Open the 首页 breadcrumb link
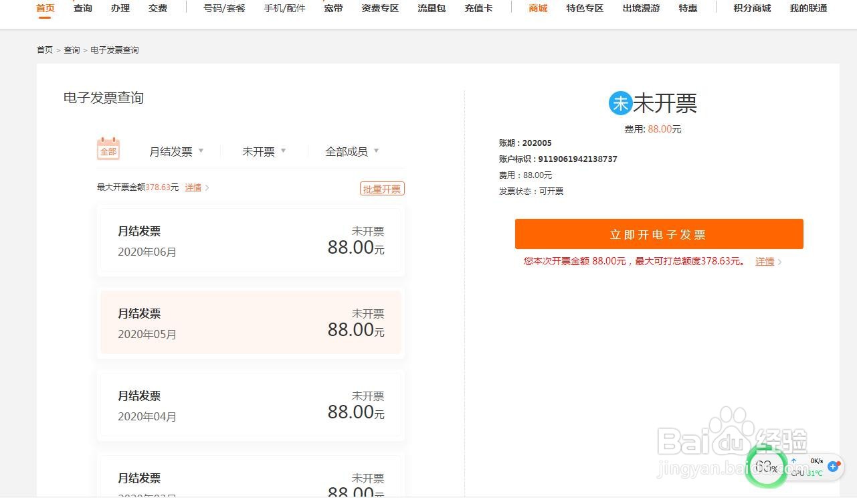The width and height of the screenshot is (857, 498). pos(43,50)
